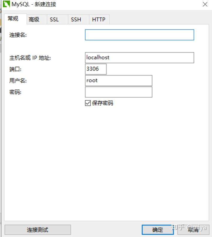Close the 新建连接 dialog
212x237 pixels.
pos(205,4)
